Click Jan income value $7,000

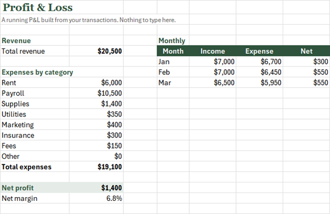224,62
